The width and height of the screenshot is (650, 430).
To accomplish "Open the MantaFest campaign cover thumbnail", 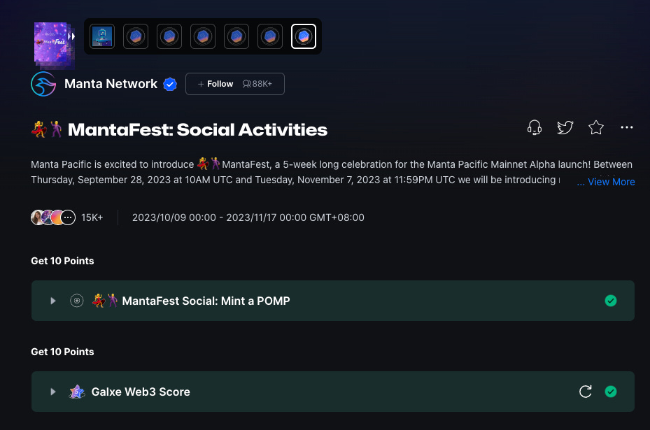I will (50, 42).
